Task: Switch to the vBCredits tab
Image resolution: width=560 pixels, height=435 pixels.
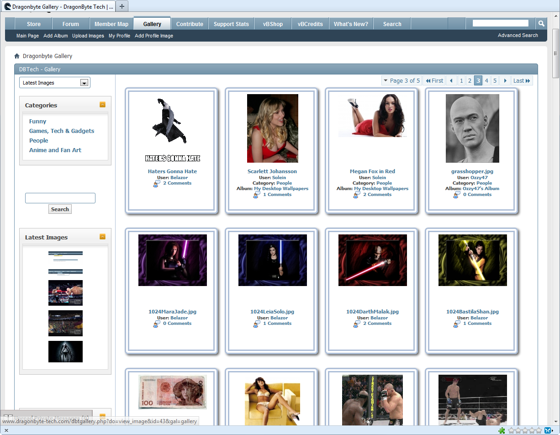Action: pos(310,24)
